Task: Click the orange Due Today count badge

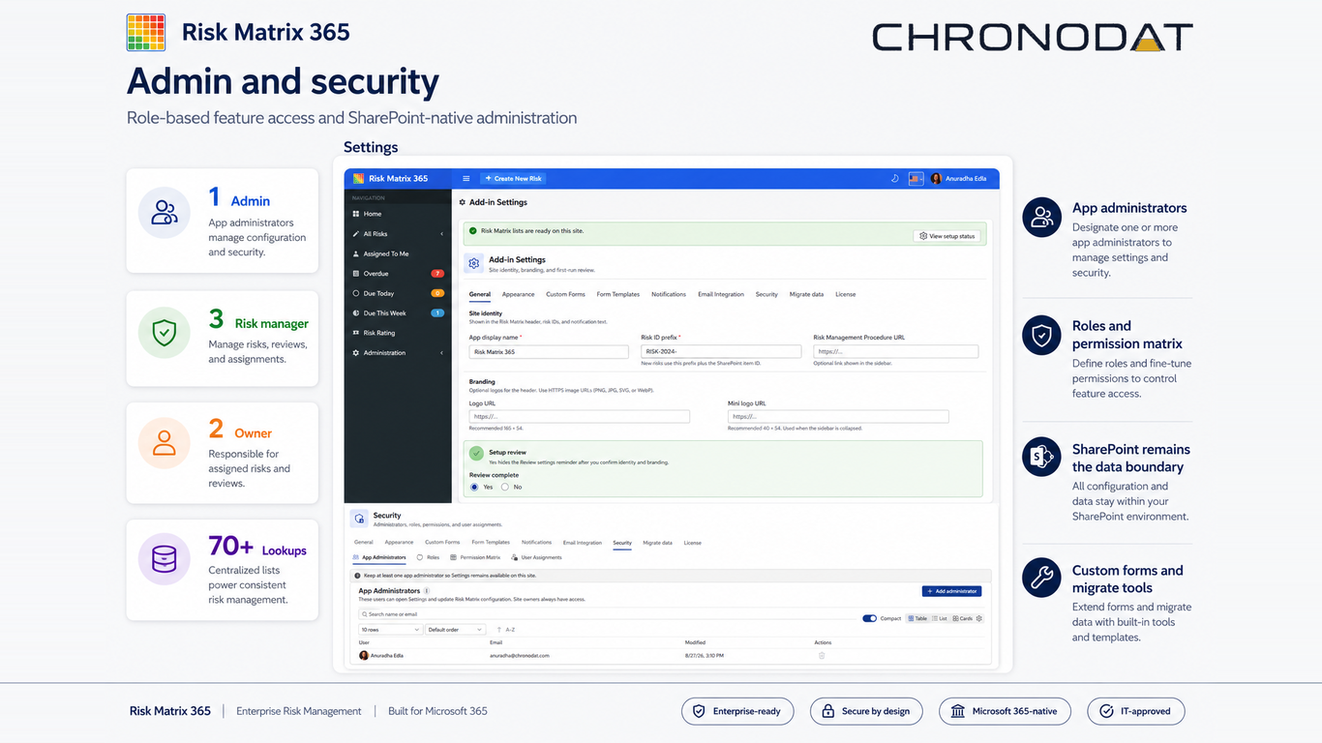Action: point(437,293)
